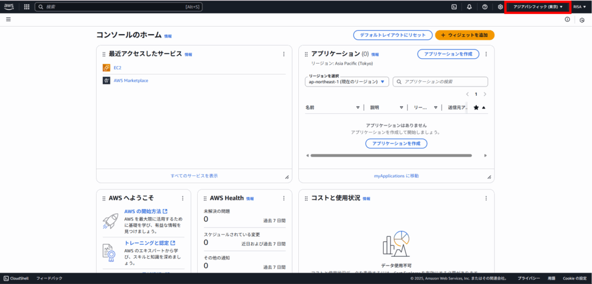Click myApplications に移動 link
The height and width of the screenshot is (284, 592).
click(396, 175)
